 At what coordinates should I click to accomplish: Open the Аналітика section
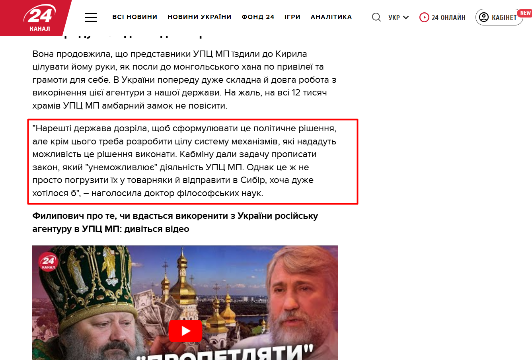[331, 17]
